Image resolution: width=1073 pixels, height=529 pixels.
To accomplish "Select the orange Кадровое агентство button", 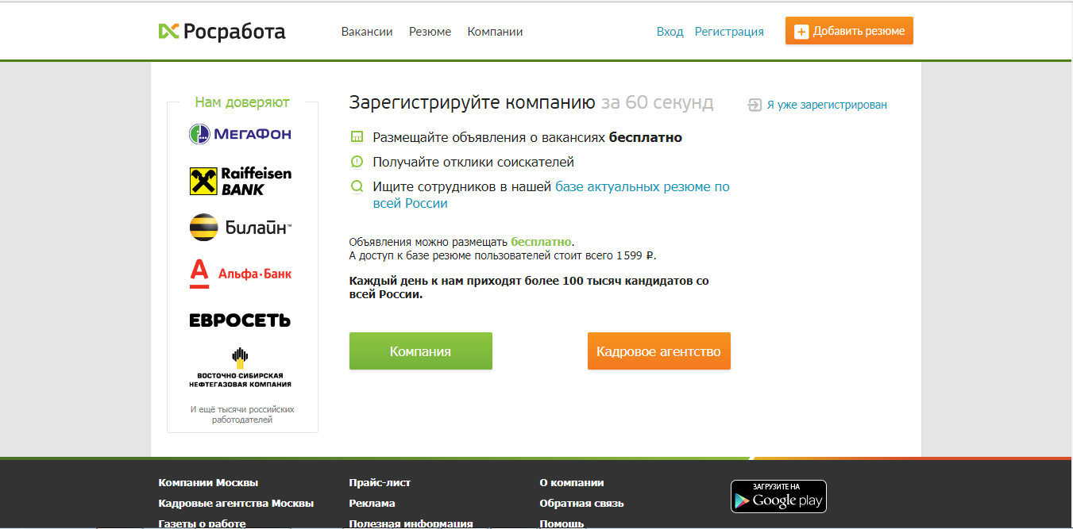I will click(x=658, y=351).
